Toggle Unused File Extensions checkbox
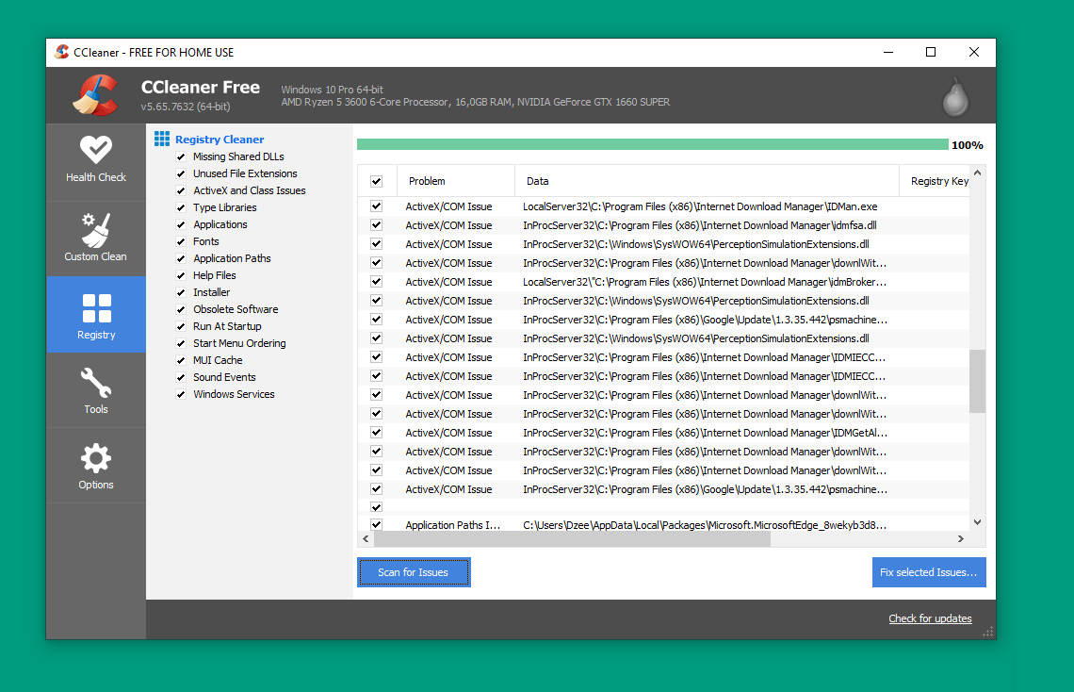 (x=181, y=174)
